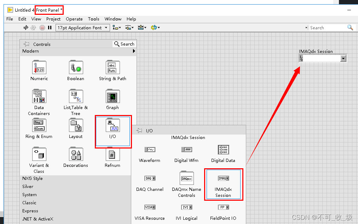Viewport: 358px width, 224px height.
Task: Click the Run arrow button
Action: (x=26, y=28)
